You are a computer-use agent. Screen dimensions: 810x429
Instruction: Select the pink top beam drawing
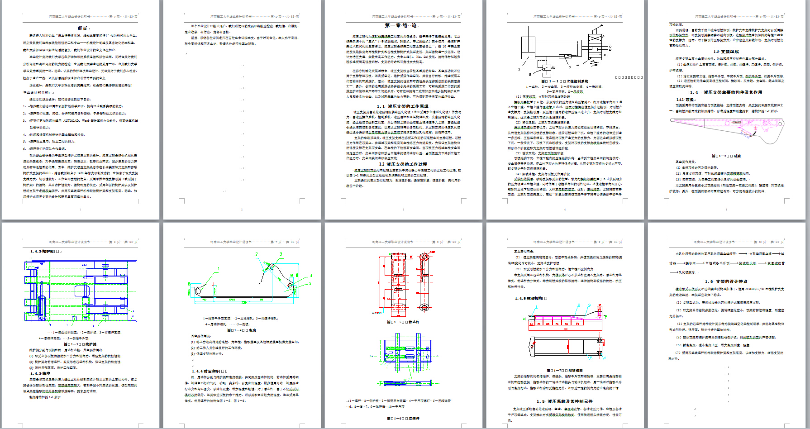(727, 130)
